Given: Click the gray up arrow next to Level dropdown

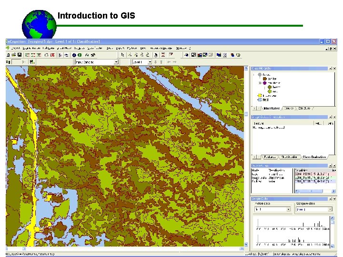Looking at the screenshot, I should pyautogui.click(x=161, y=62).
